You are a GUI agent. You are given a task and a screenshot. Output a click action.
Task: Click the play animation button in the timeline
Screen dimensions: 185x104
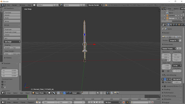(x=97, y=102)
